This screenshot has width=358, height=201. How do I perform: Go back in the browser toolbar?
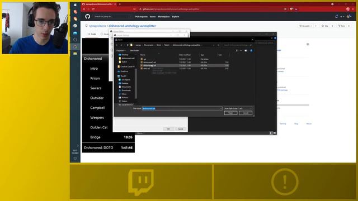84,9
